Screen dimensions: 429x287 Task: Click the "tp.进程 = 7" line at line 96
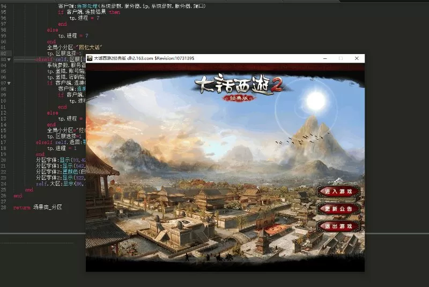point(84,18)
